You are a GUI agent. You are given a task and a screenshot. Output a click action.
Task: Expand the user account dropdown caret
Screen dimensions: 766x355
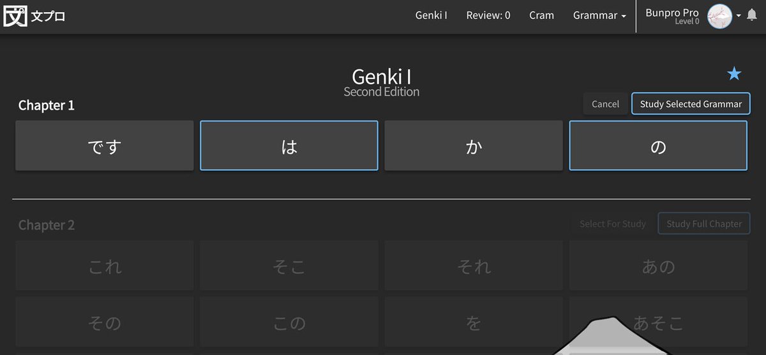click(739, 16)
